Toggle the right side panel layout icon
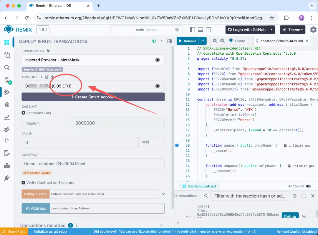 click(208, 30)
